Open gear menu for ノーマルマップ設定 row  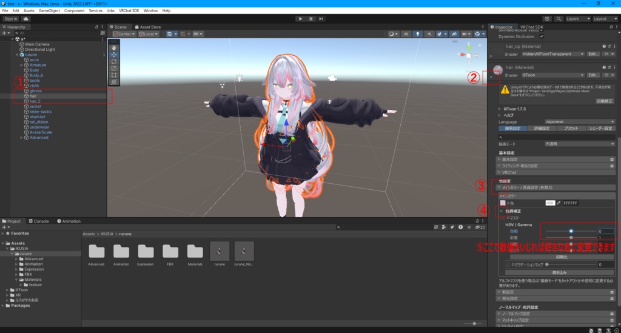point(612,314)
